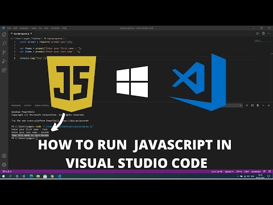Open the Help menu

[x=64, y=28]
